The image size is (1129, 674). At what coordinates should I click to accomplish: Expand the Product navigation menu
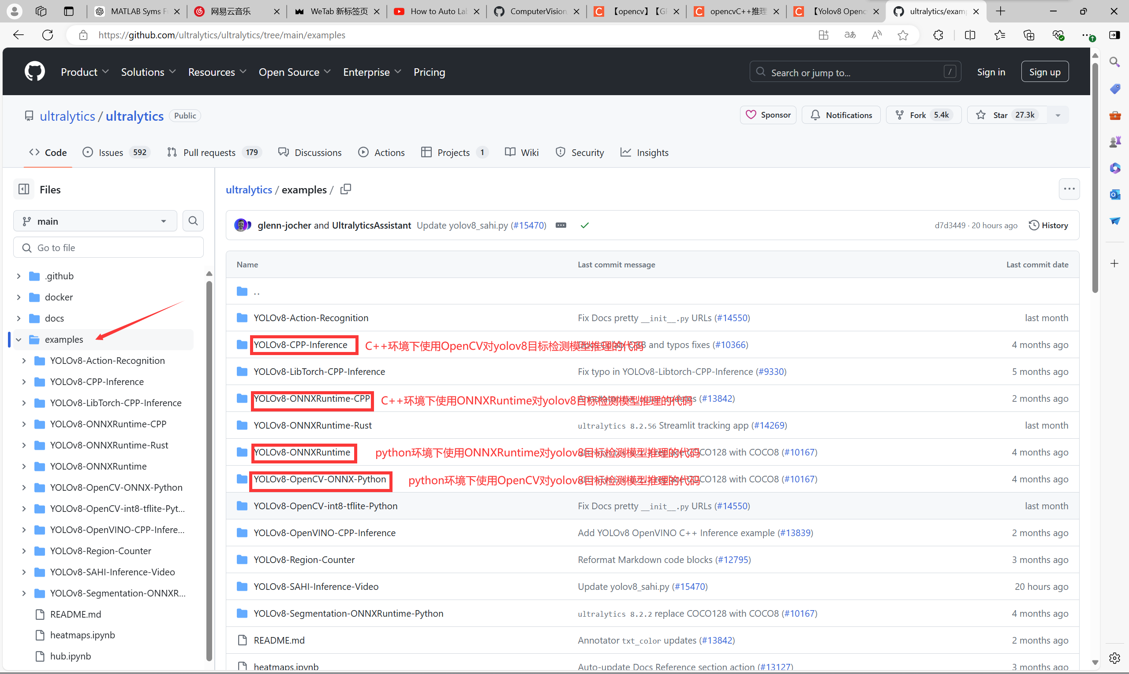(x=85, y=72)
